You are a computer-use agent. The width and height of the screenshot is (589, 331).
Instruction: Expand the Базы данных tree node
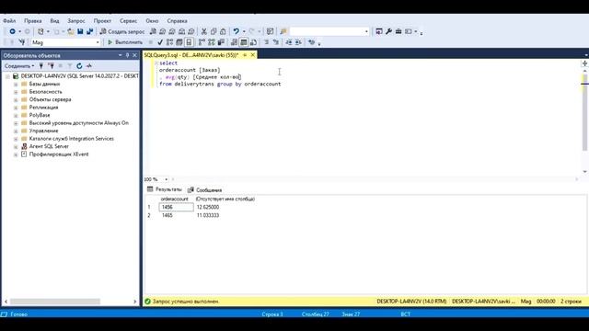click(16, 84)
